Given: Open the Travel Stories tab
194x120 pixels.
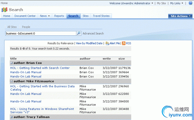Looking at the screenshot, I should (101, 16).
